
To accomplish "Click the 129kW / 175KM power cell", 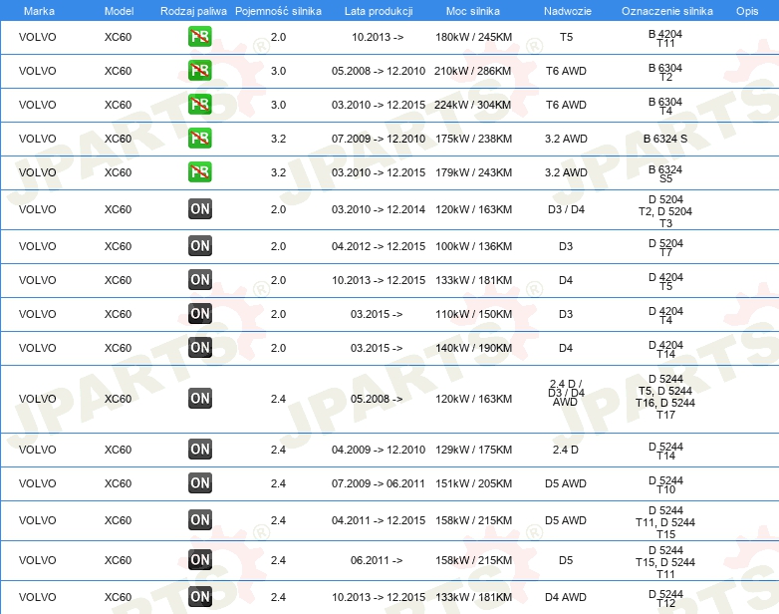I will click(473, 450).
